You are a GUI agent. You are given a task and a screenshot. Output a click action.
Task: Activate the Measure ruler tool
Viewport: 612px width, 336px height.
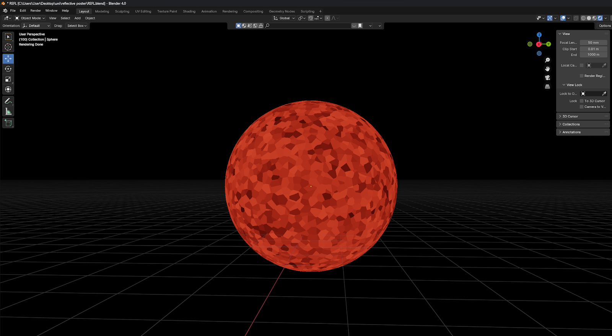pyautogui.click(x=8, y=111)
